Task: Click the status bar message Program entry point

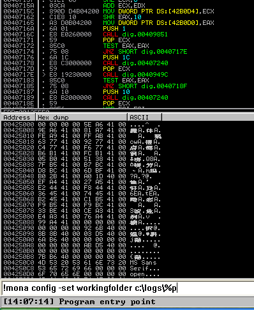Action: [x=107, y=302]
